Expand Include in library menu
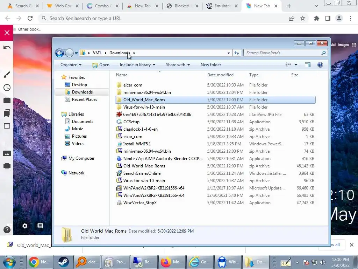Viewport: 358px width, 269px height. [x=137, y=65]
